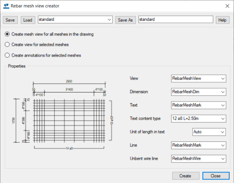This screenshot has width=234, height=183.
Task: Expand the Dimension dropdown RebarMeshDim
Action: pos(198,92)
